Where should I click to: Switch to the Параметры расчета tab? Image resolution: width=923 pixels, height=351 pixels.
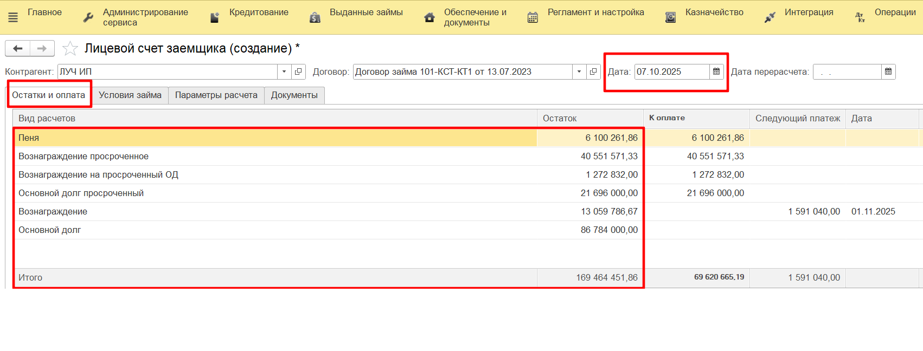[x=216, y=95]
